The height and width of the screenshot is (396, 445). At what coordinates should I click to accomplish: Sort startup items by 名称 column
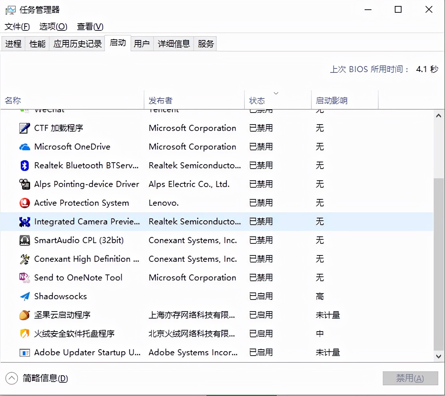(13, 100)
